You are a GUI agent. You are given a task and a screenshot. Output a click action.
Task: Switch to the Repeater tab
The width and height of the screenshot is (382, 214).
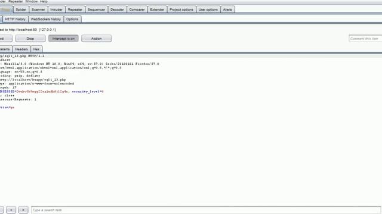pos(75,10)
